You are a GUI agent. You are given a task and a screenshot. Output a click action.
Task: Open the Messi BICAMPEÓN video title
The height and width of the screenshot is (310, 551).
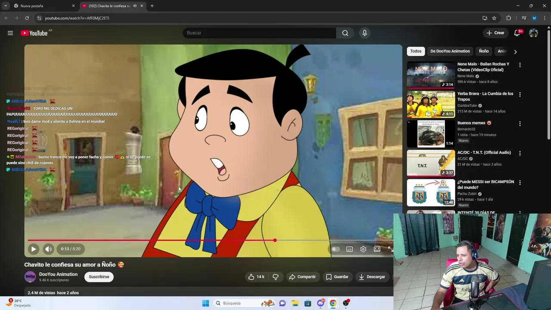click(486, 185)
